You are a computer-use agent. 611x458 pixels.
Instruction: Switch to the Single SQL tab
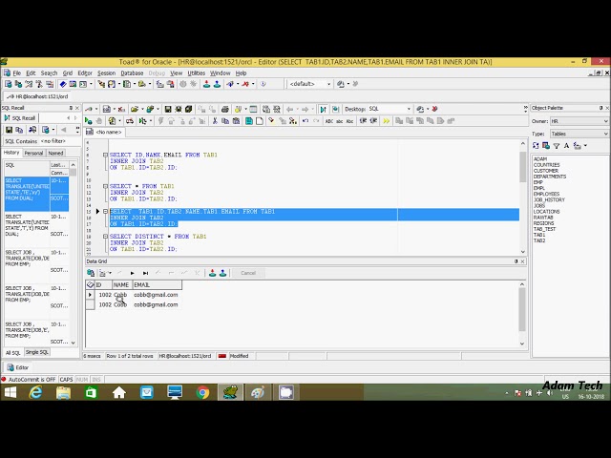pyautogui.click(x=37, y=352)
